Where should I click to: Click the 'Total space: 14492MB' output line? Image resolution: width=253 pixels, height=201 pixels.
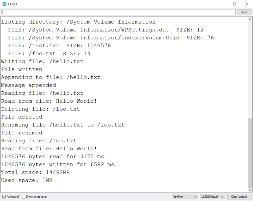(35, 173)
